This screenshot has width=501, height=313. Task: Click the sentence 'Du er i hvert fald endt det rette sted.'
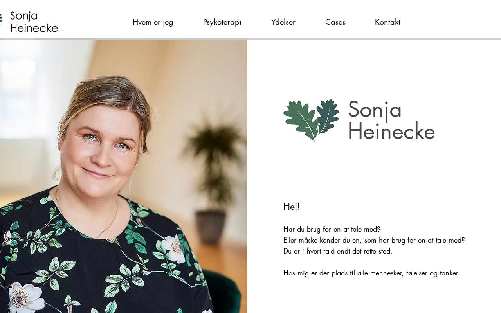[338, 251]
